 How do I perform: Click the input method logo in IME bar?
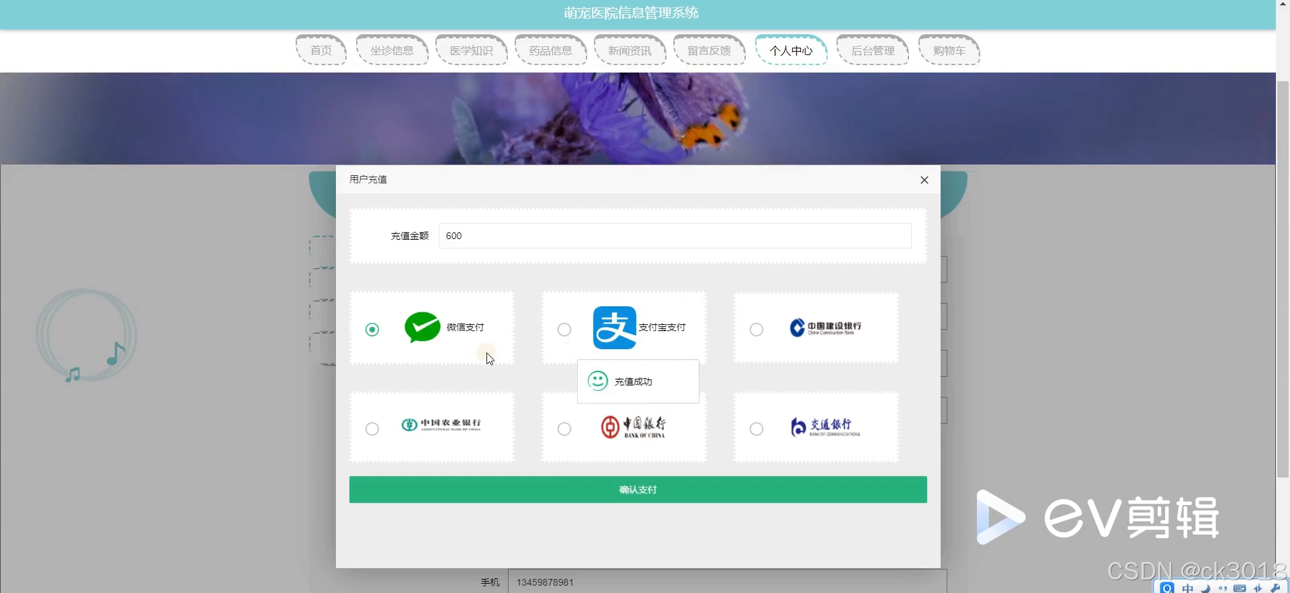(x=1167, y=588)
